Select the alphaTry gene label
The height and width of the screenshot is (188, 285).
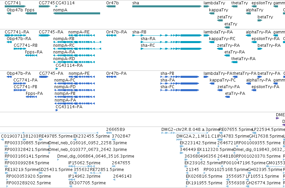tap(254, 10)
